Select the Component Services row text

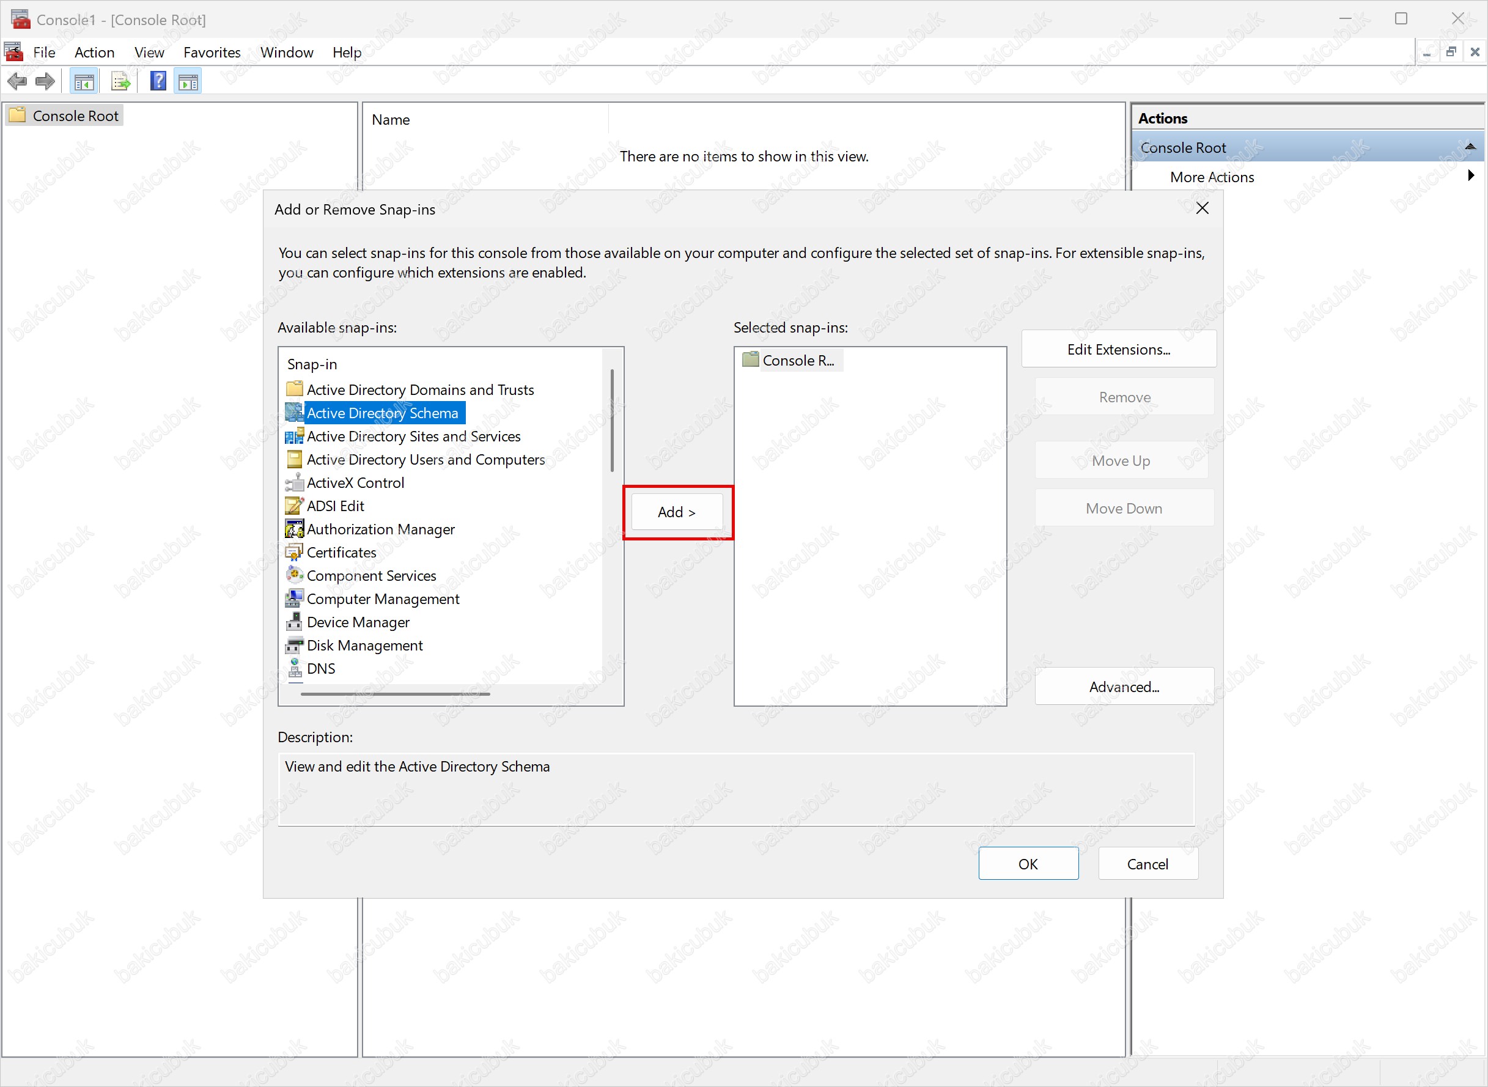tap(371, 576)
